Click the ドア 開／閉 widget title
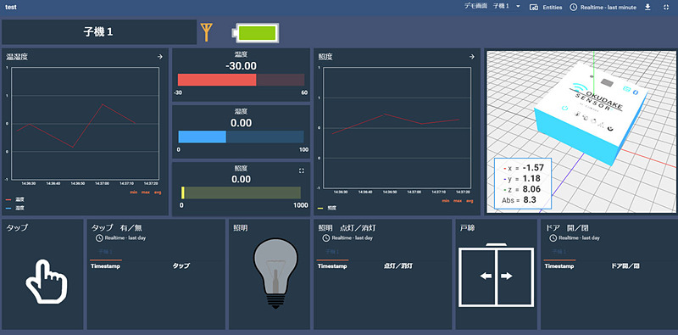The image size is (678, 335). point(567,228)
